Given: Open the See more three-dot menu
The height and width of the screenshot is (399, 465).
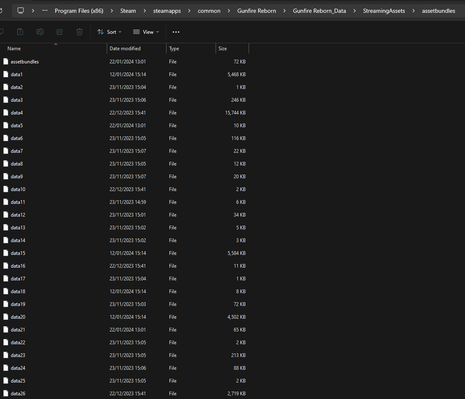Looking at the screenshot, I should coord(176,32).
